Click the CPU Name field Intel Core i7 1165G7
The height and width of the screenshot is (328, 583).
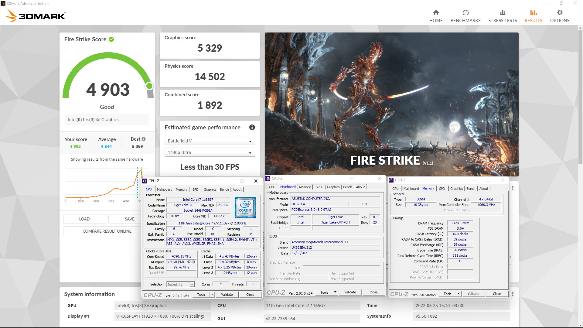pyautogui.click(x=198, y=200)
